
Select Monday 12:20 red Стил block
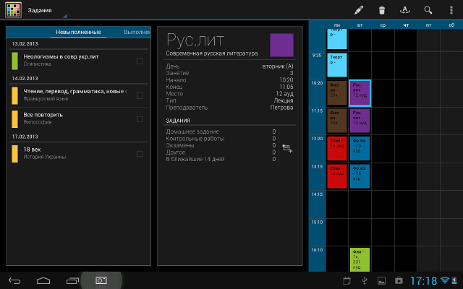tap(337, 148)
